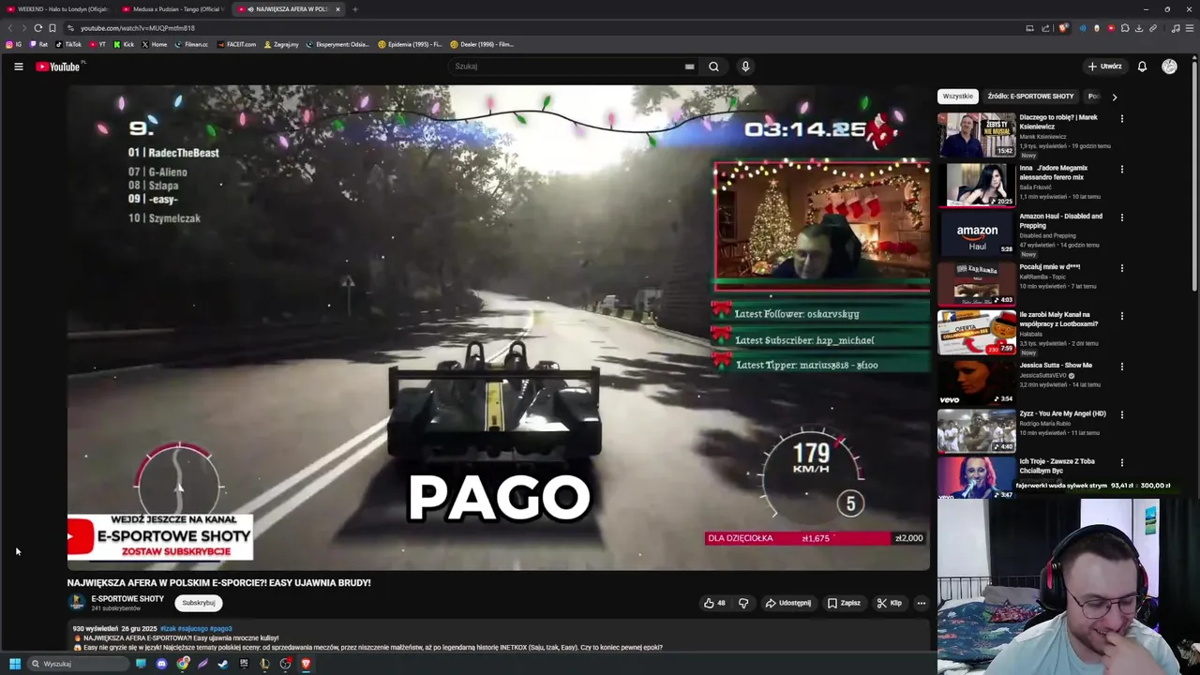The width and height of the screenshot is (1200, 675).
Task: Click the Windows taskbar search box
Action: pyautogui.click(x=77, y=664)
